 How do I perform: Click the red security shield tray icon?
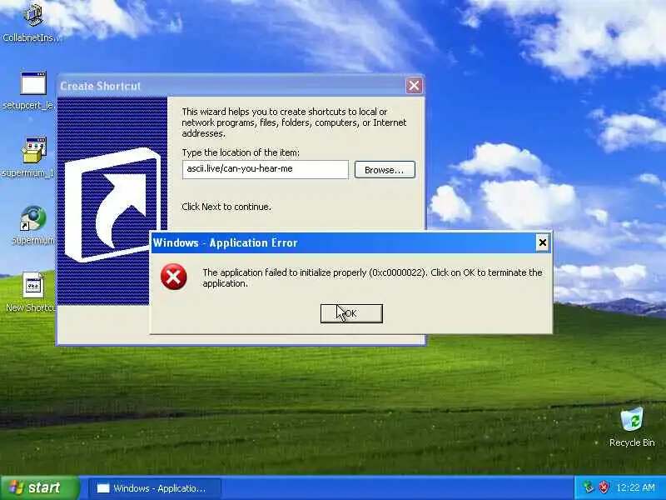(x=603, y=487)
